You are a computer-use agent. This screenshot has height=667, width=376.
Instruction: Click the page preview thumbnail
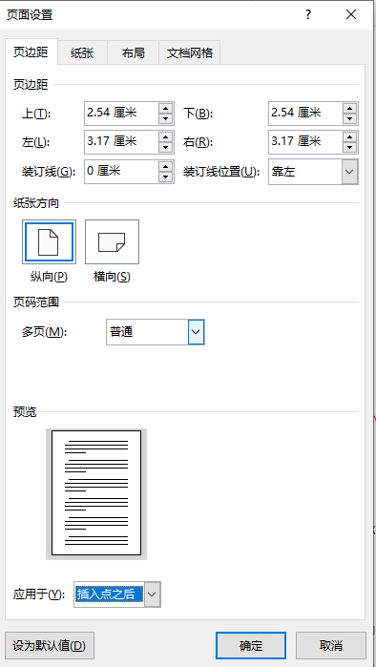(96, 493)
